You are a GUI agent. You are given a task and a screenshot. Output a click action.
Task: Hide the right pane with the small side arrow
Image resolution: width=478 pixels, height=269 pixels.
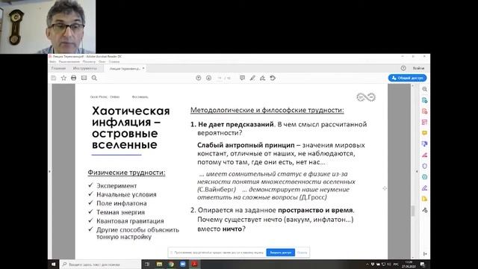point(417,172)
